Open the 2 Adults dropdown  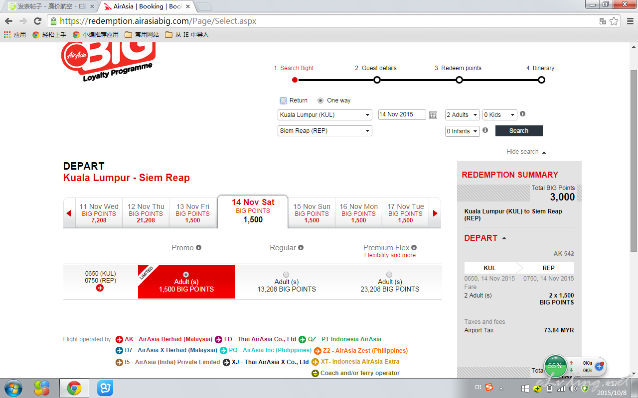pos(463,115)
